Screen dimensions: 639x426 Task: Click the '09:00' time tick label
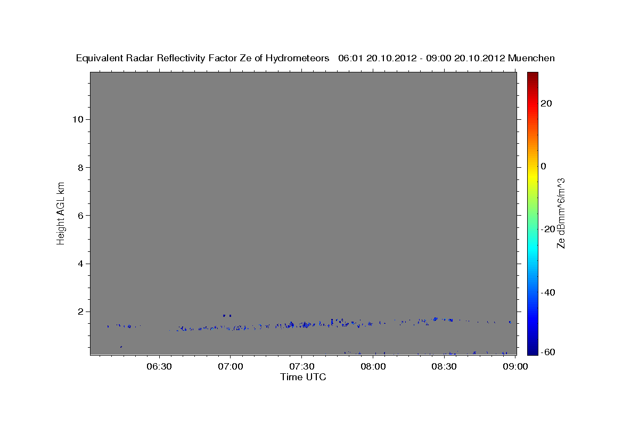pos(516,367)
